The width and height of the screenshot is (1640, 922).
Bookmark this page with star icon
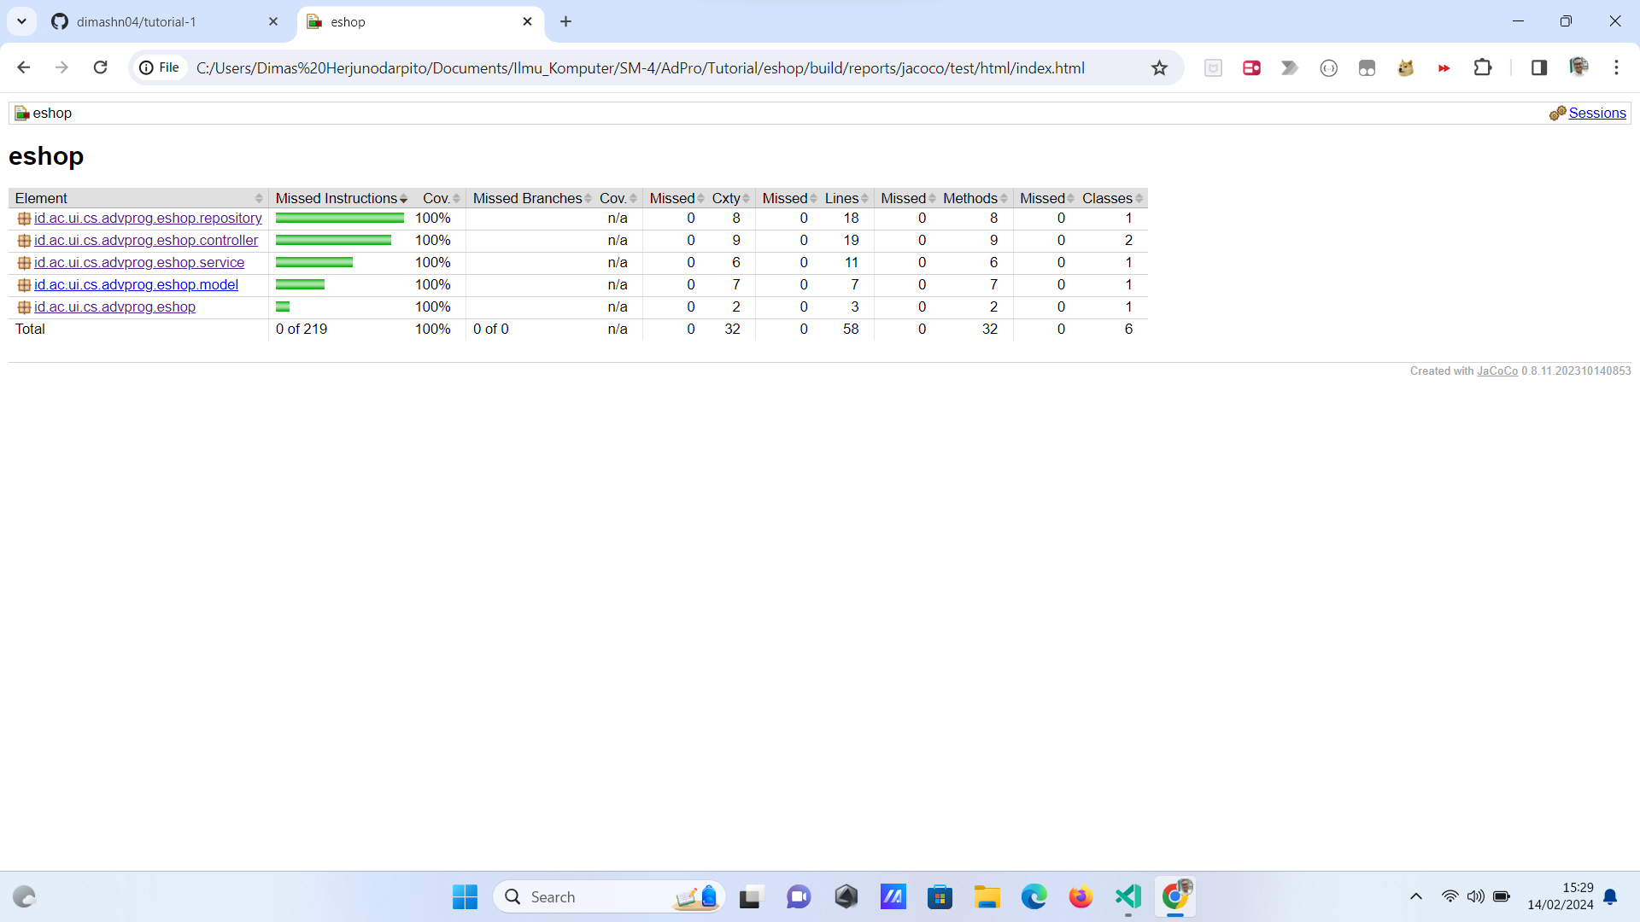[x=1159, y=67]
